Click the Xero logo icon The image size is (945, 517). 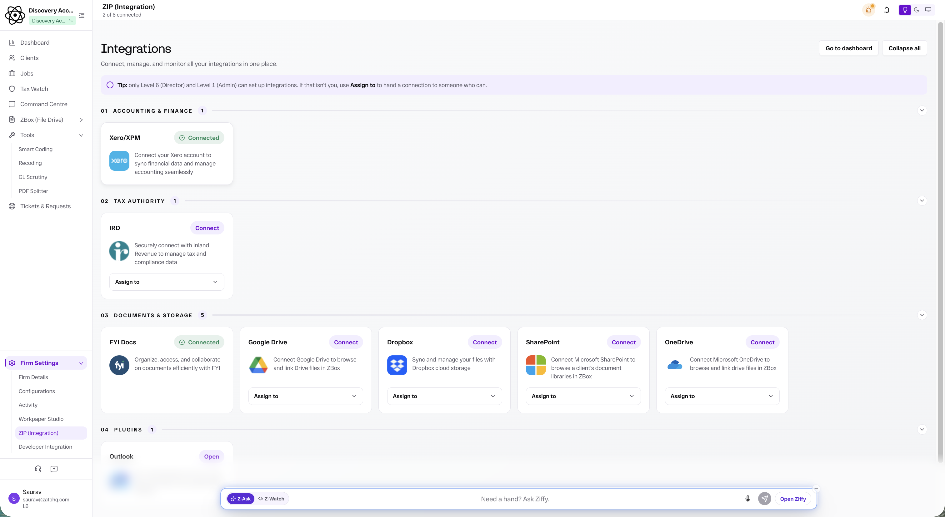(x=119, y=160)
